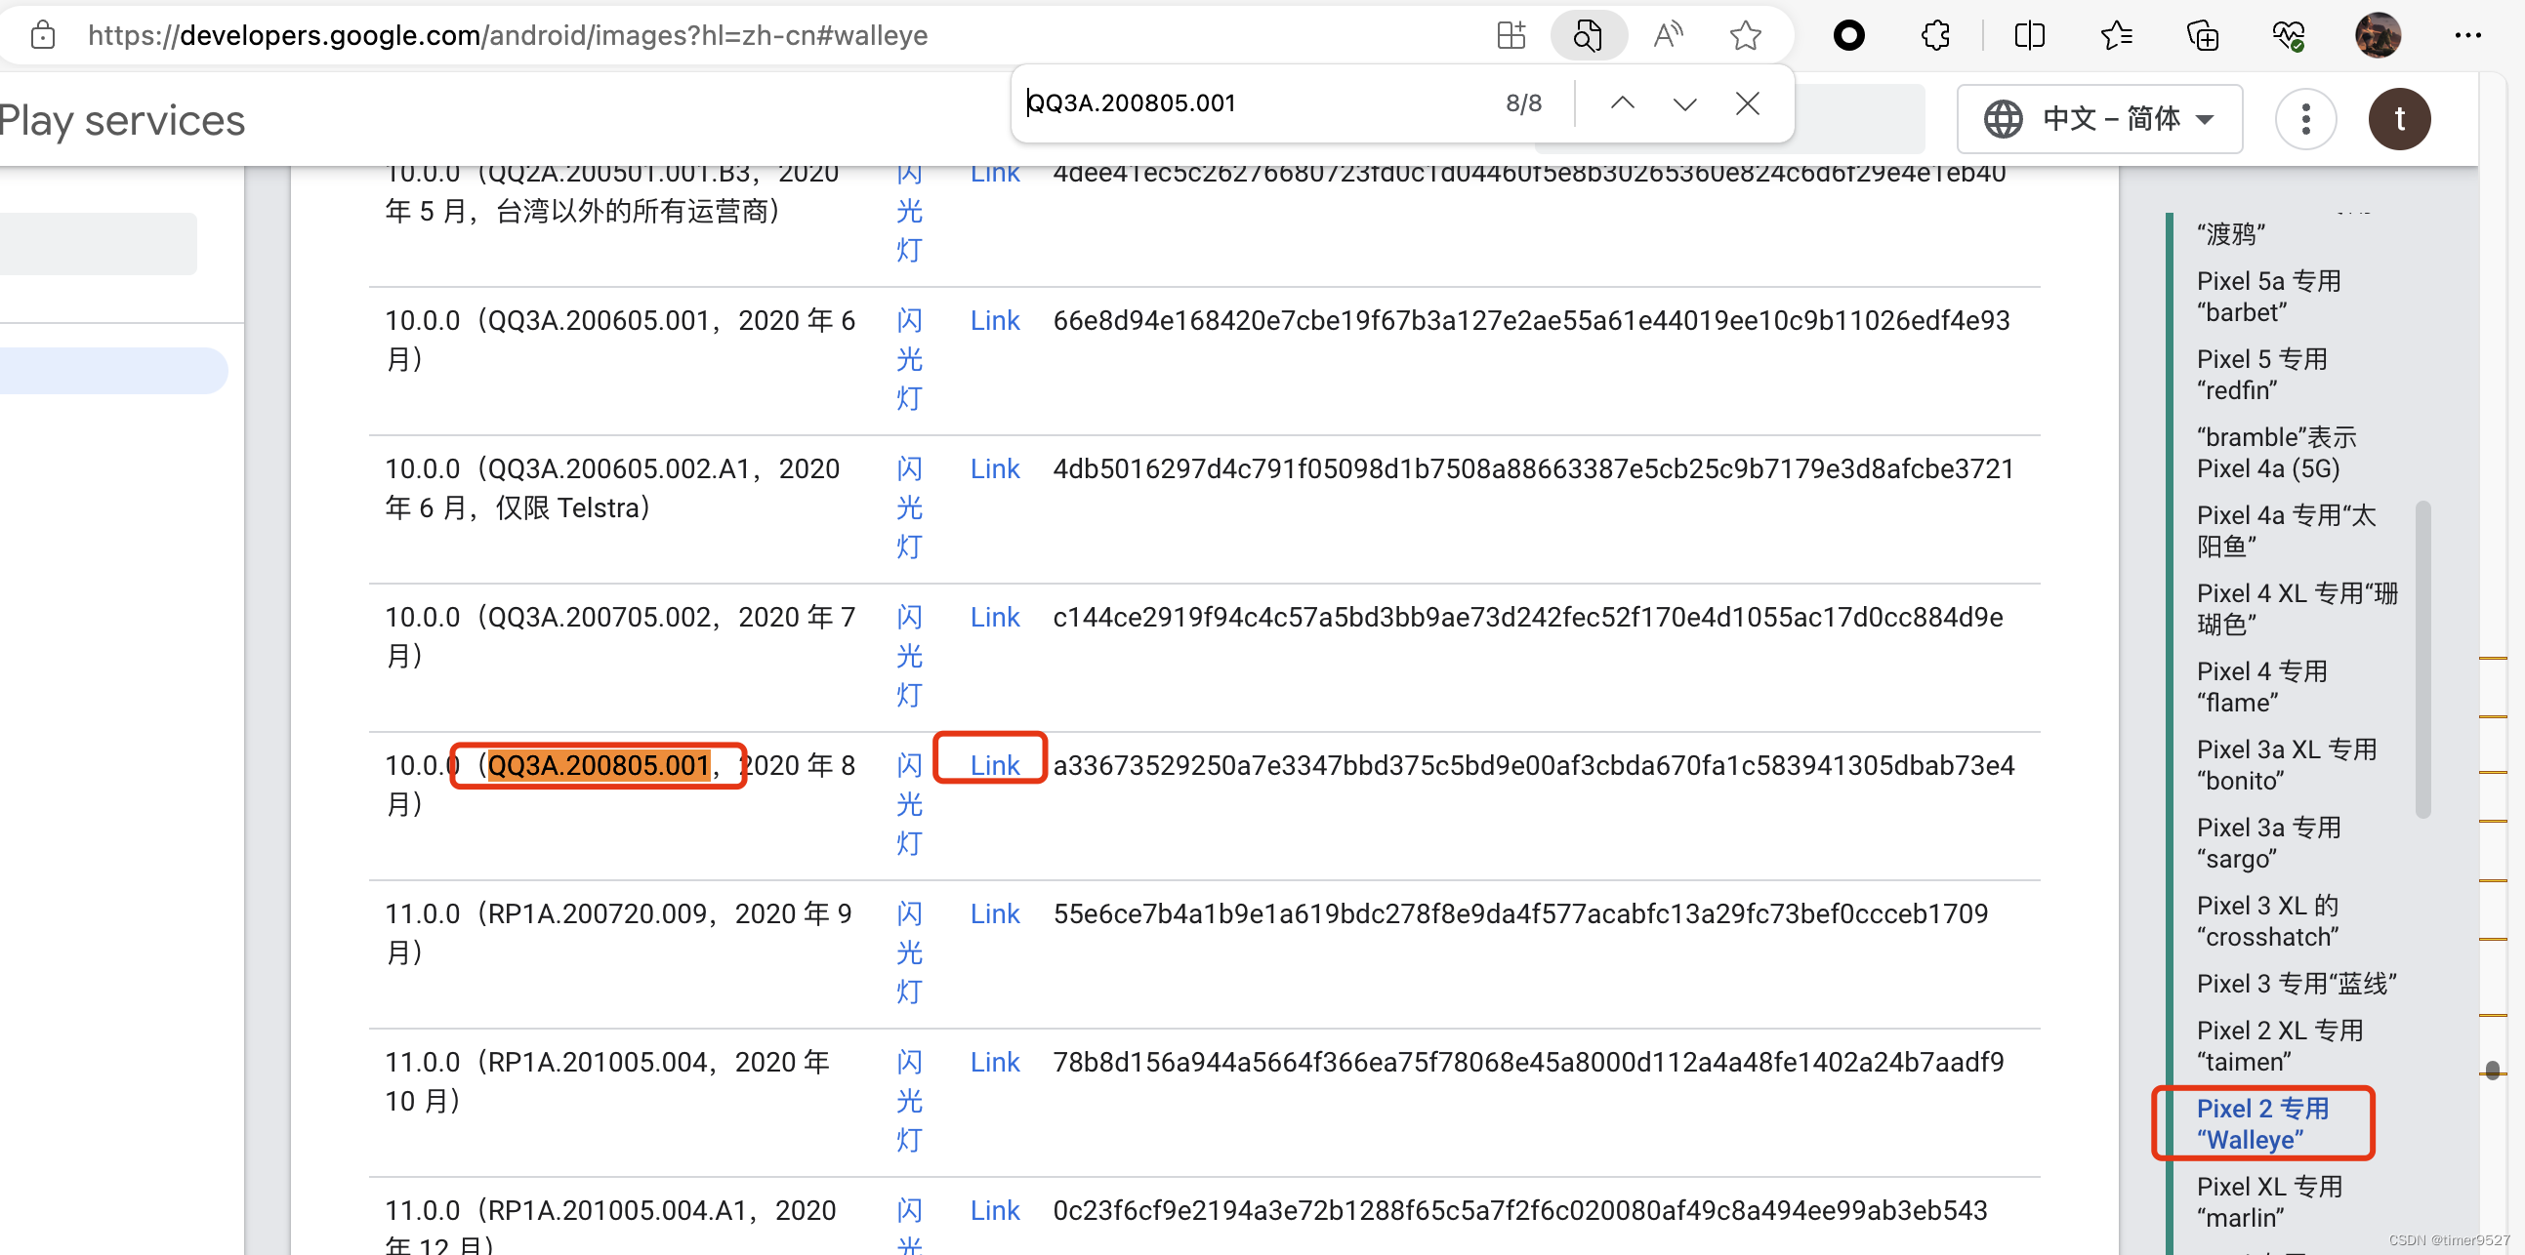Screen dimensions: 2525x1255
Task: Open Link for QQ3A.200805.001 build
Action: [994, 765]
